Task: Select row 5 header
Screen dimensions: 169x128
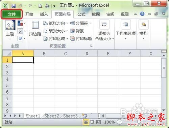Action: click(7, 86)
